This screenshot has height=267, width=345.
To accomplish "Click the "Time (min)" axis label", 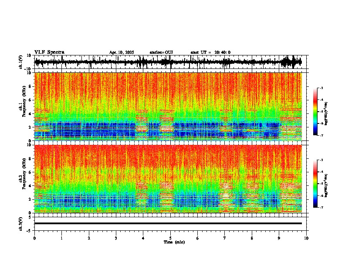I will [x=174, y=242].
